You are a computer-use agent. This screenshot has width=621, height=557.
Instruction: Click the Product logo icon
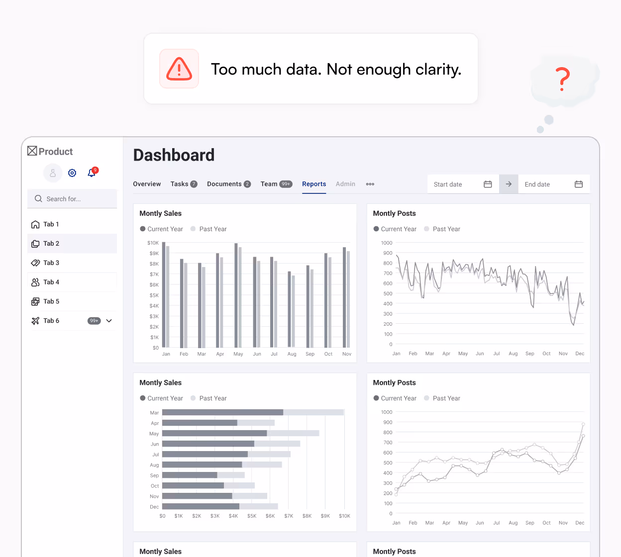32,151
